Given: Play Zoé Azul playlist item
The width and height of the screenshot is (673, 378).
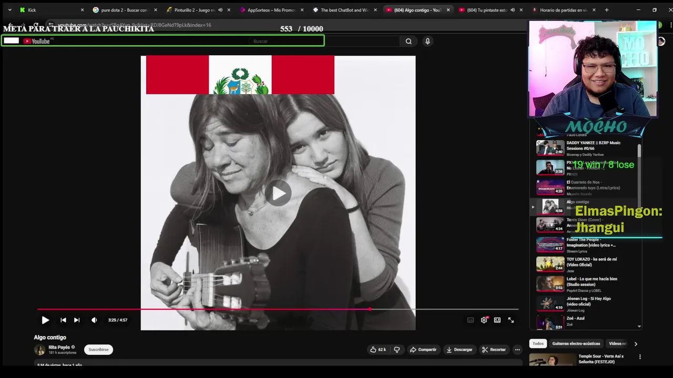Looking at the screenshot, I should (x=576, y=318).
